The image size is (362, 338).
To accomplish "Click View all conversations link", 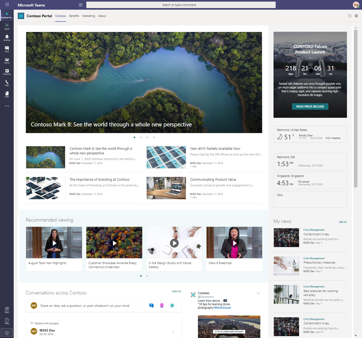I will pos(176,291).
